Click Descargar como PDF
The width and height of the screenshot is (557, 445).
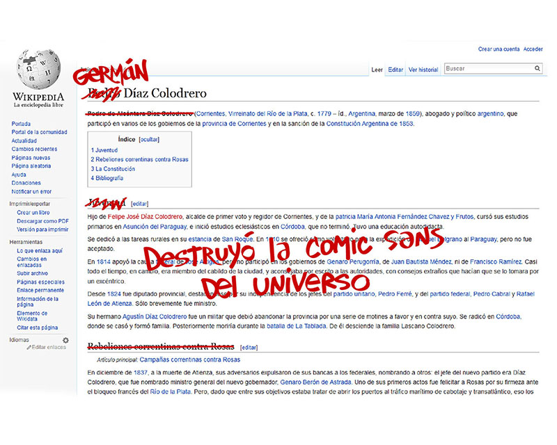point(42,220)
